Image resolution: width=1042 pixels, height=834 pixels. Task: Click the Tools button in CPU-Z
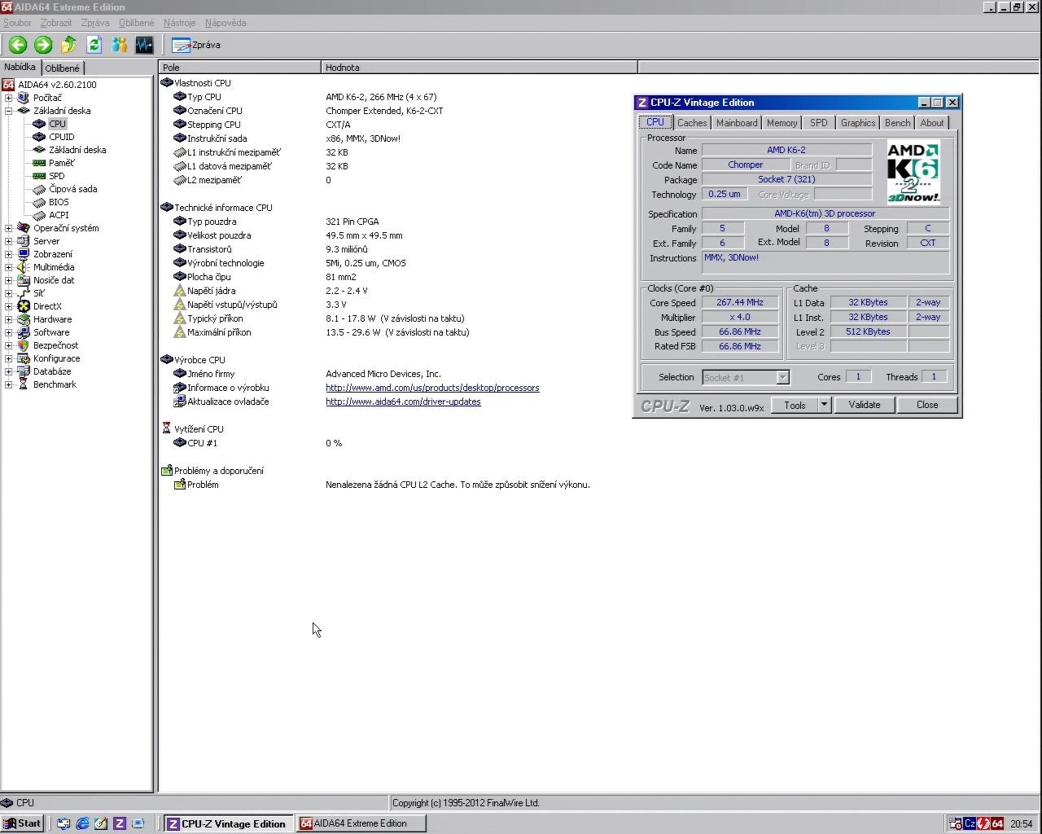(795, 405)
